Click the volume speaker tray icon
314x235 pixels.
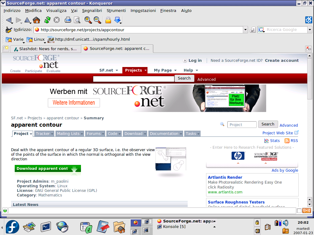285,223
